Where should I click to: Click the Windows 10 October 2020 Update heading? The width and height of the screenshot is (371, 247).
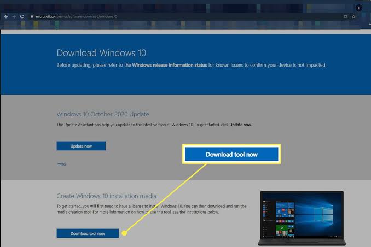(103, 114)
